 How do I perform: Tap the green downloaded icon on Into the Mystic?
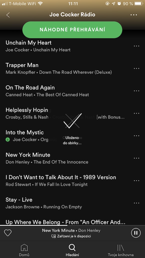[8, 140]
